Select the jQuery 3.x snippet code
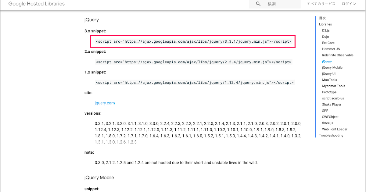 pos(193,41)
